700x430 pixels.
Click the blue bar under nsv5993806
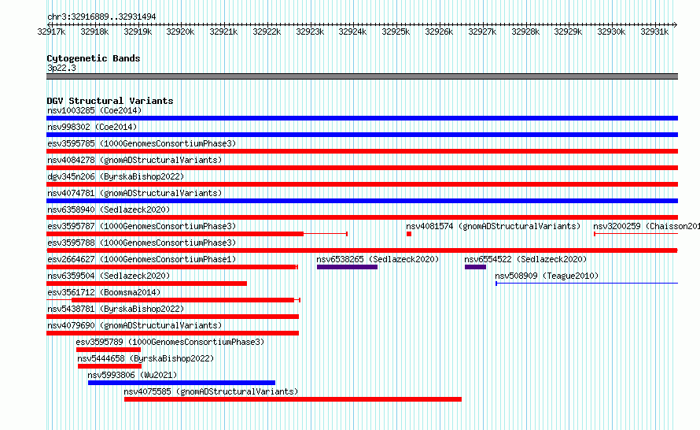point(182,383)
